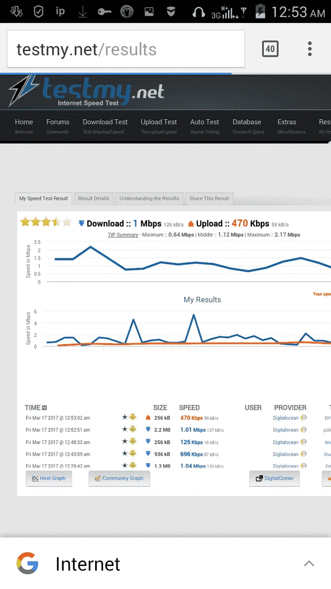The image size is (331, 589).
Task: Open the Chrome three-dot overflow menu
Action: click(x=310, y=49)
